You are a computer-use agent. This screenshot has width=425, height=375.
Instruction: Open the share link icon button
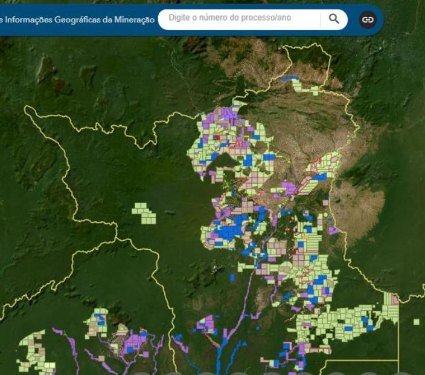(x=368, y=19)
